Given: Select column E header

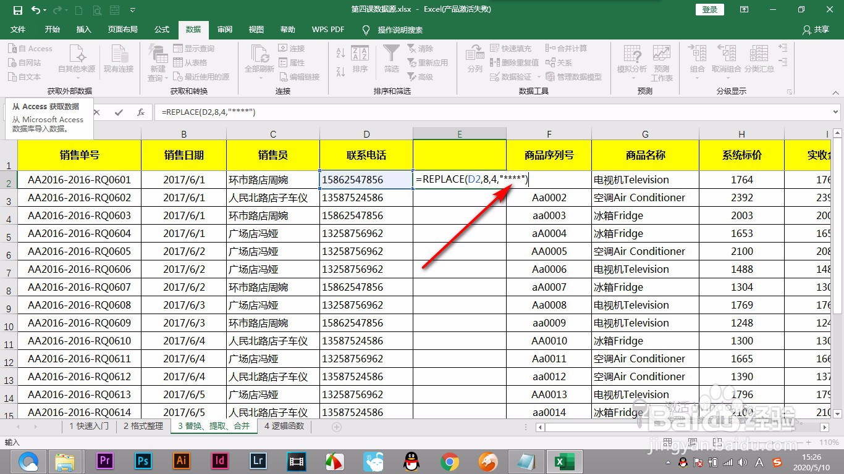Looking at the screenshot, I should tap(460, 134).
